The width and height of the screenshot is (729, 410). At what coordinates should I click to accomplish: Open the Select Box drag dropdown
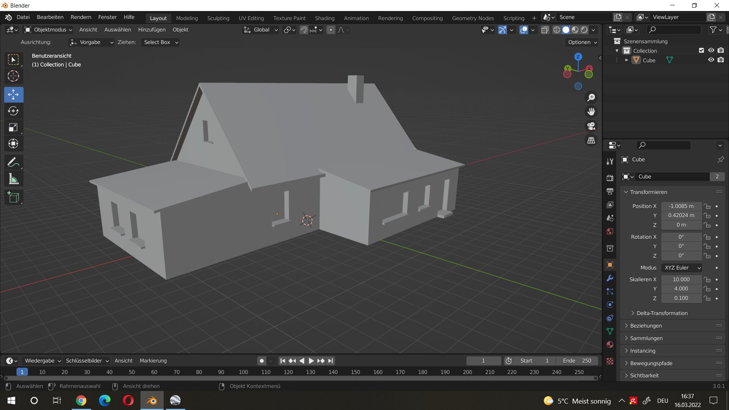160,42
